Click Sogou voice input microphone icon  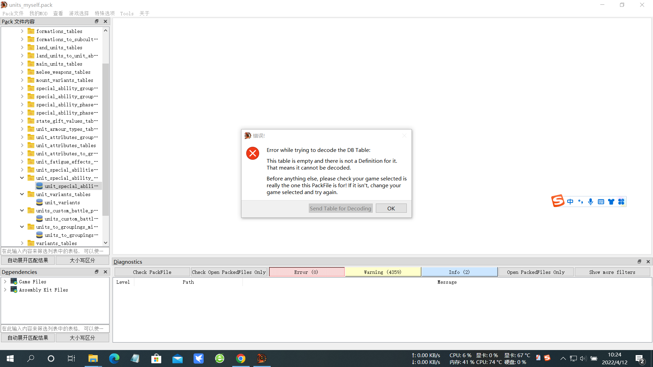(590, 202)
